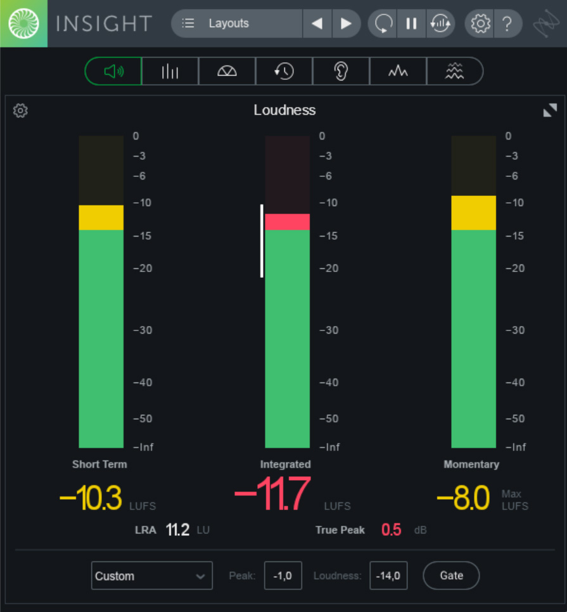
Task: Open the Custom loudness preset dropdown
Action: click(151, 576)
